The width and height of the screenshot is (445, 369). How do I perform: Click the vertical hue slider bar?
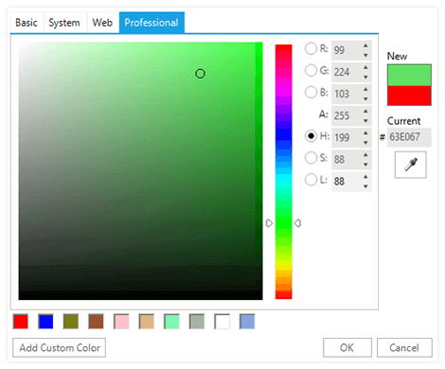(283, 172)
